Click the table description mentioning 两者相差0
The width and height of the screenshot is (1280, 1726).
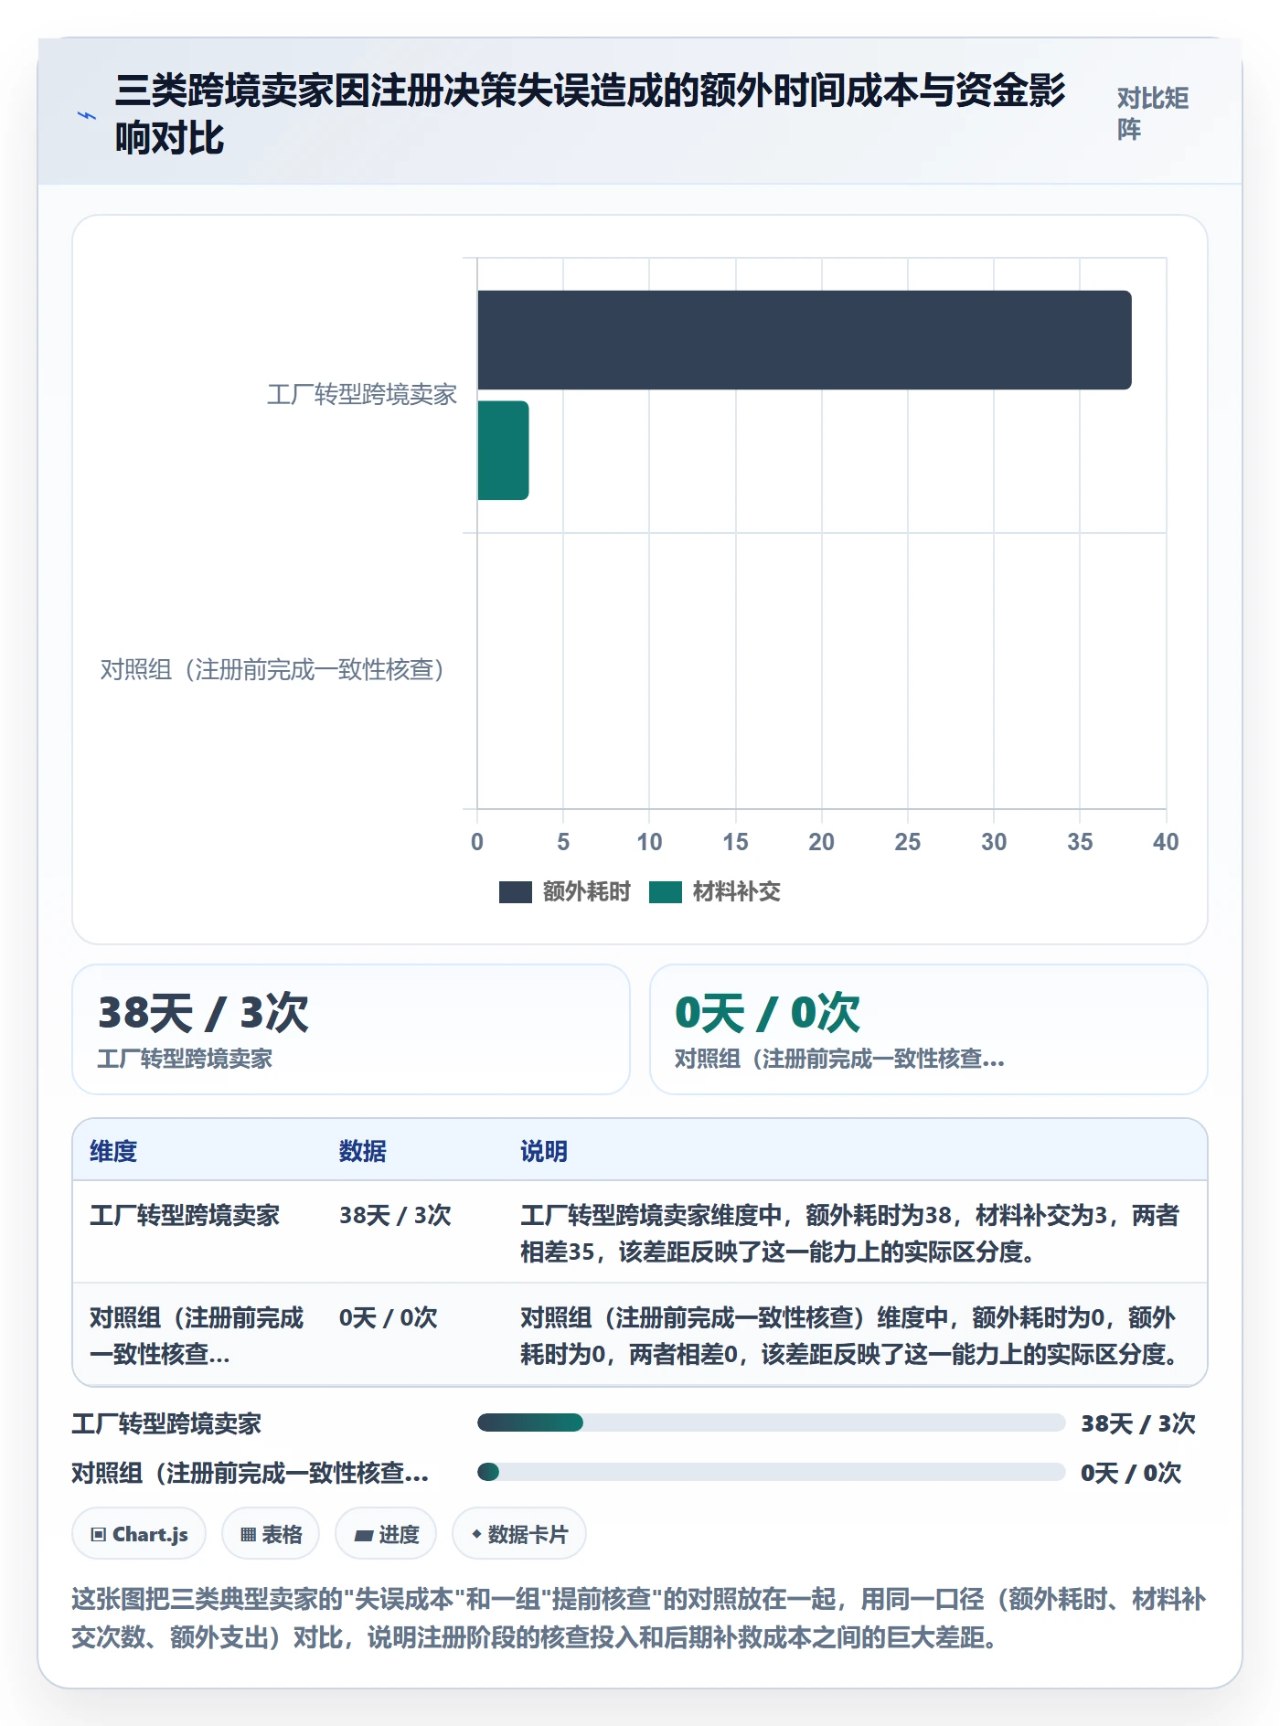coord(850,1336)
